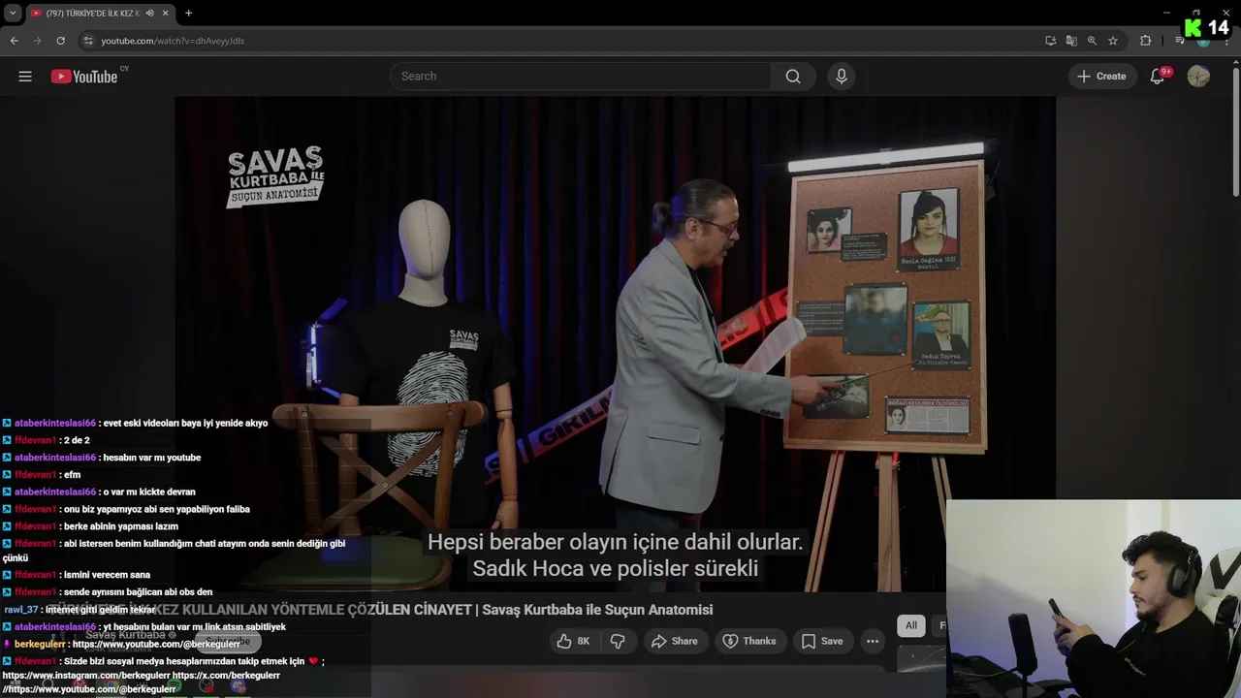
Task: Reload the page with refresh icon
Action: pyautogui.click(x=60, y=41)
